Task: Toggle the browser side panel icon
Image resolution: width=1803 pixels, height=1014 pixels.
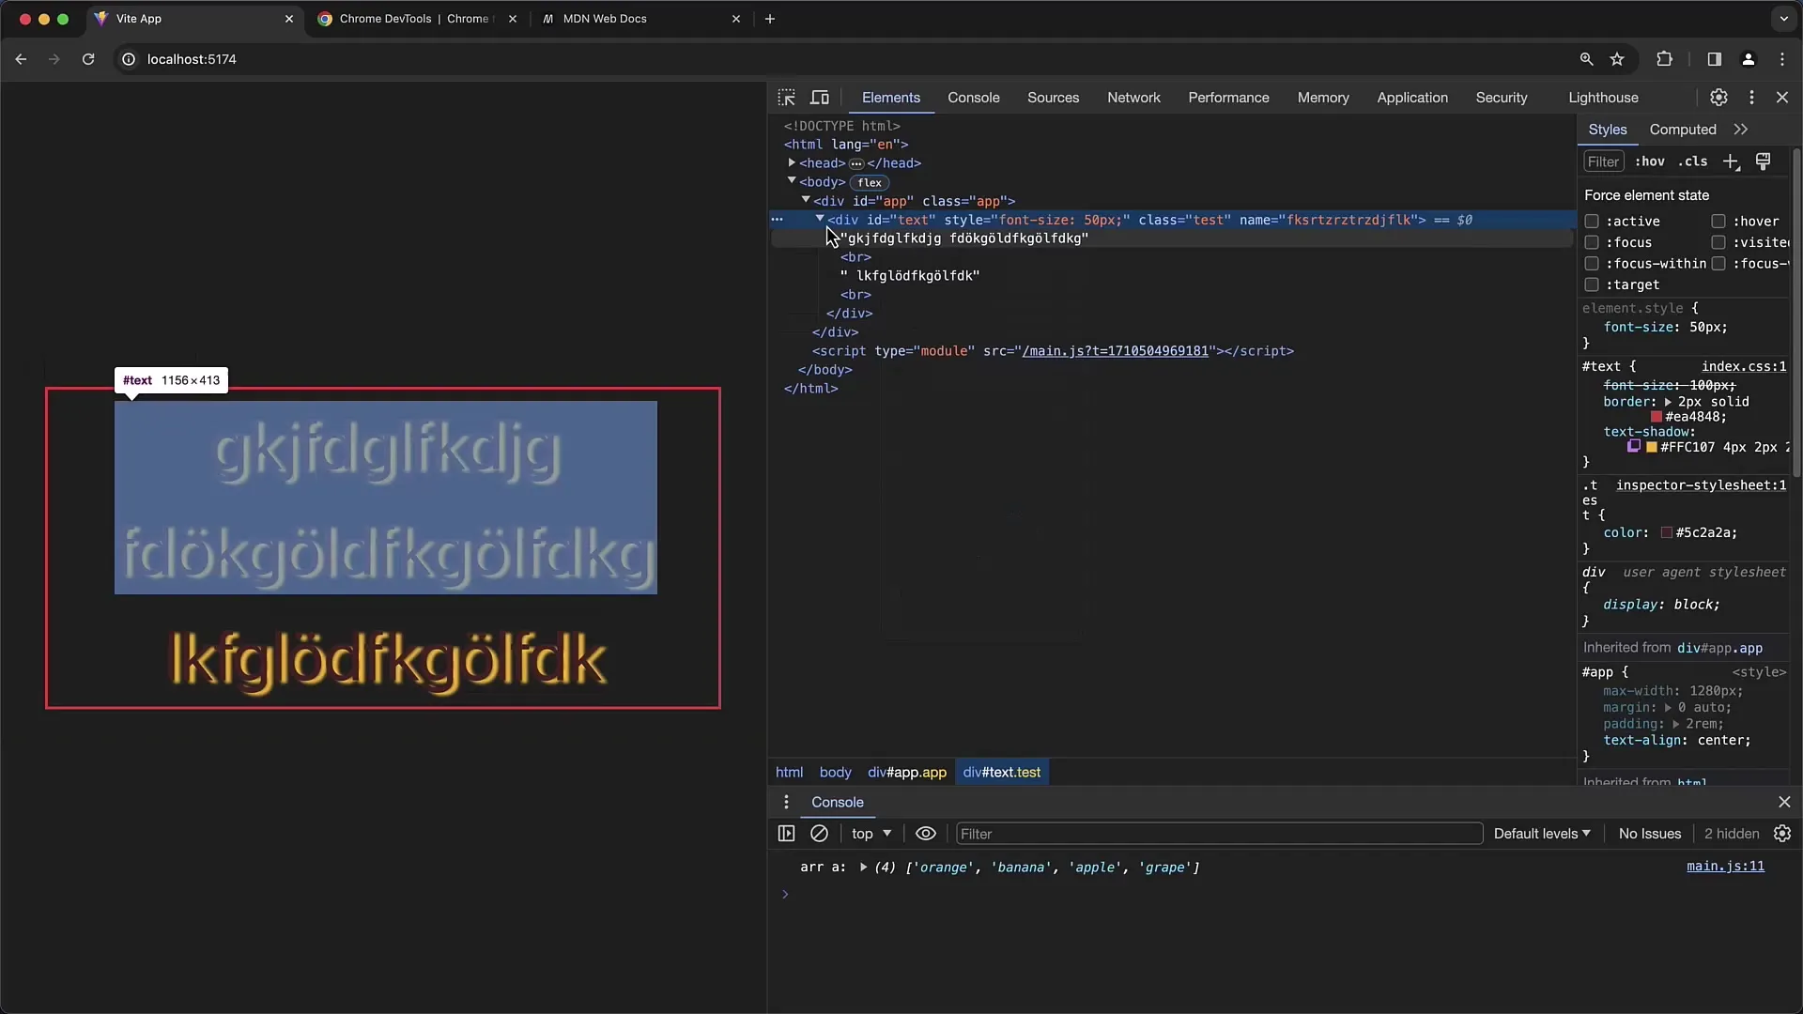Action: pos(1714,59)
